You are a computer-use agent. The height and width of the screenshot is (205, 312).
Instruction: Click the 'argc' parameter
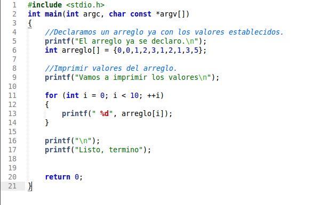(92, 14)
